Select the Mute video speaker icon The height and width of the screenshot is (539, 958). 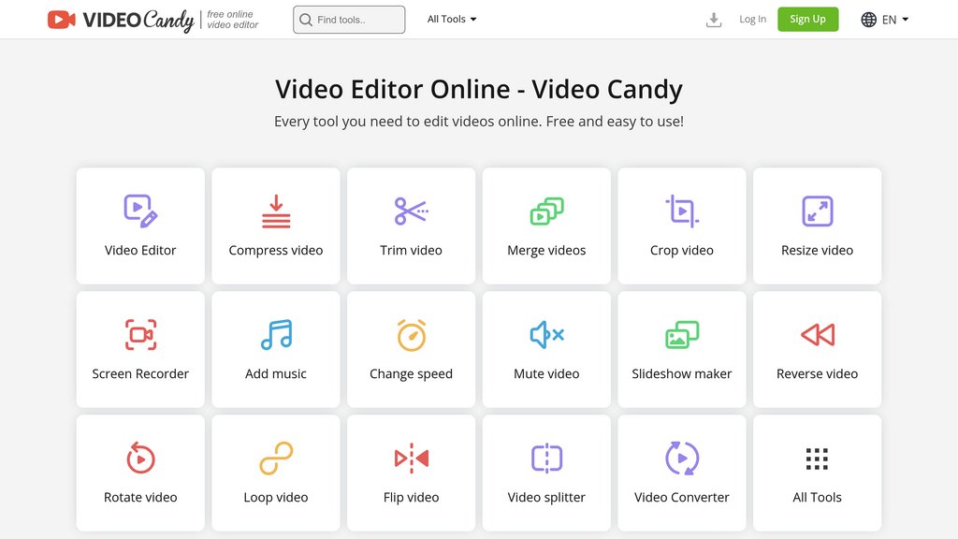546,334
